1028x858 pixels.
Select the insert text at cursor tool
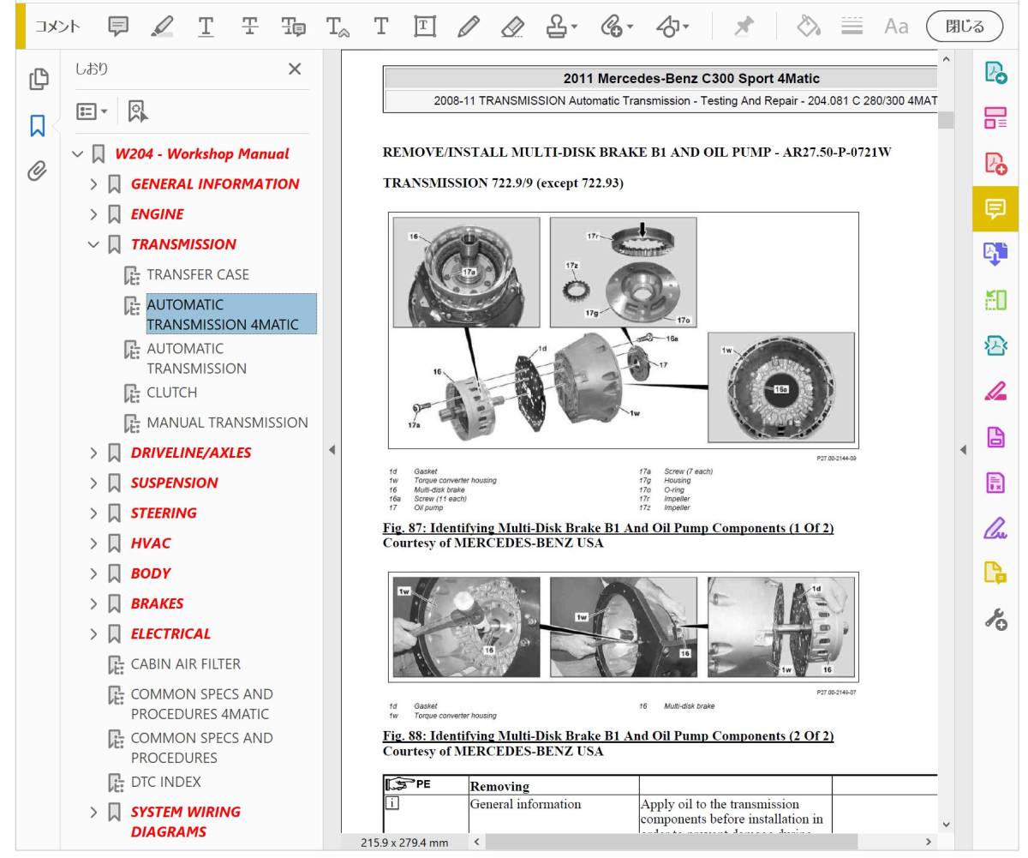tap(338, 27)
